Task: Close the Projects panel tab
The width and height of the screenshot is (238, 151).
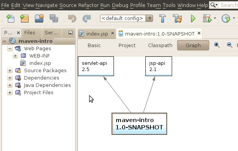Action: (18, 33)
